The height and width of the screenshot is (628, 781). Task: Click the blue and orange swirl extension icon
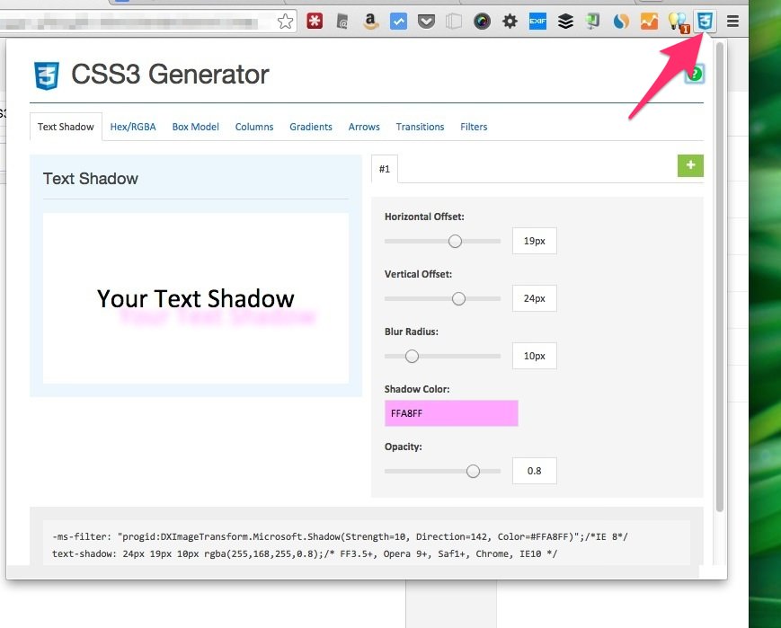(621, 22)
